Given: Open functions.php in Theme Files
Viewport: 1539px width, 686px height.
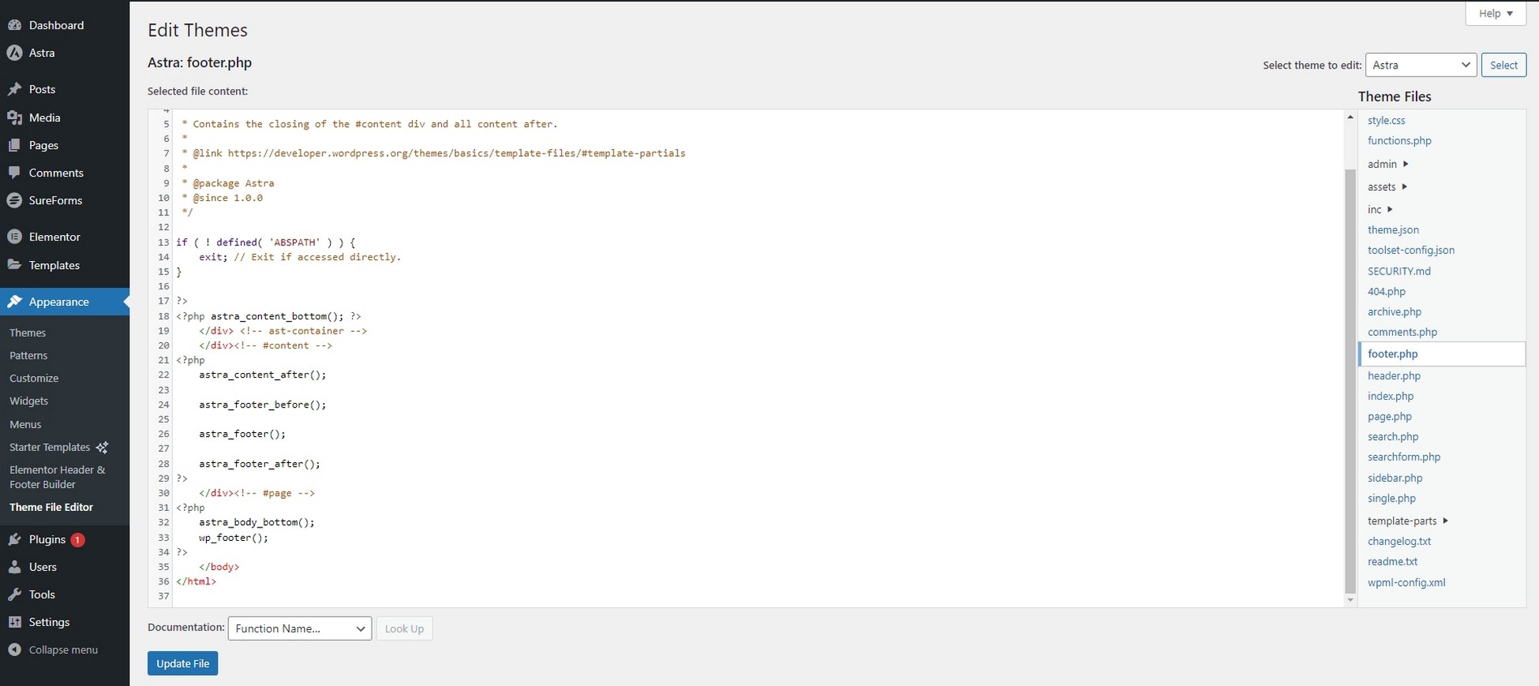Looking at the screenshot, I should [x=1399, y=140].
